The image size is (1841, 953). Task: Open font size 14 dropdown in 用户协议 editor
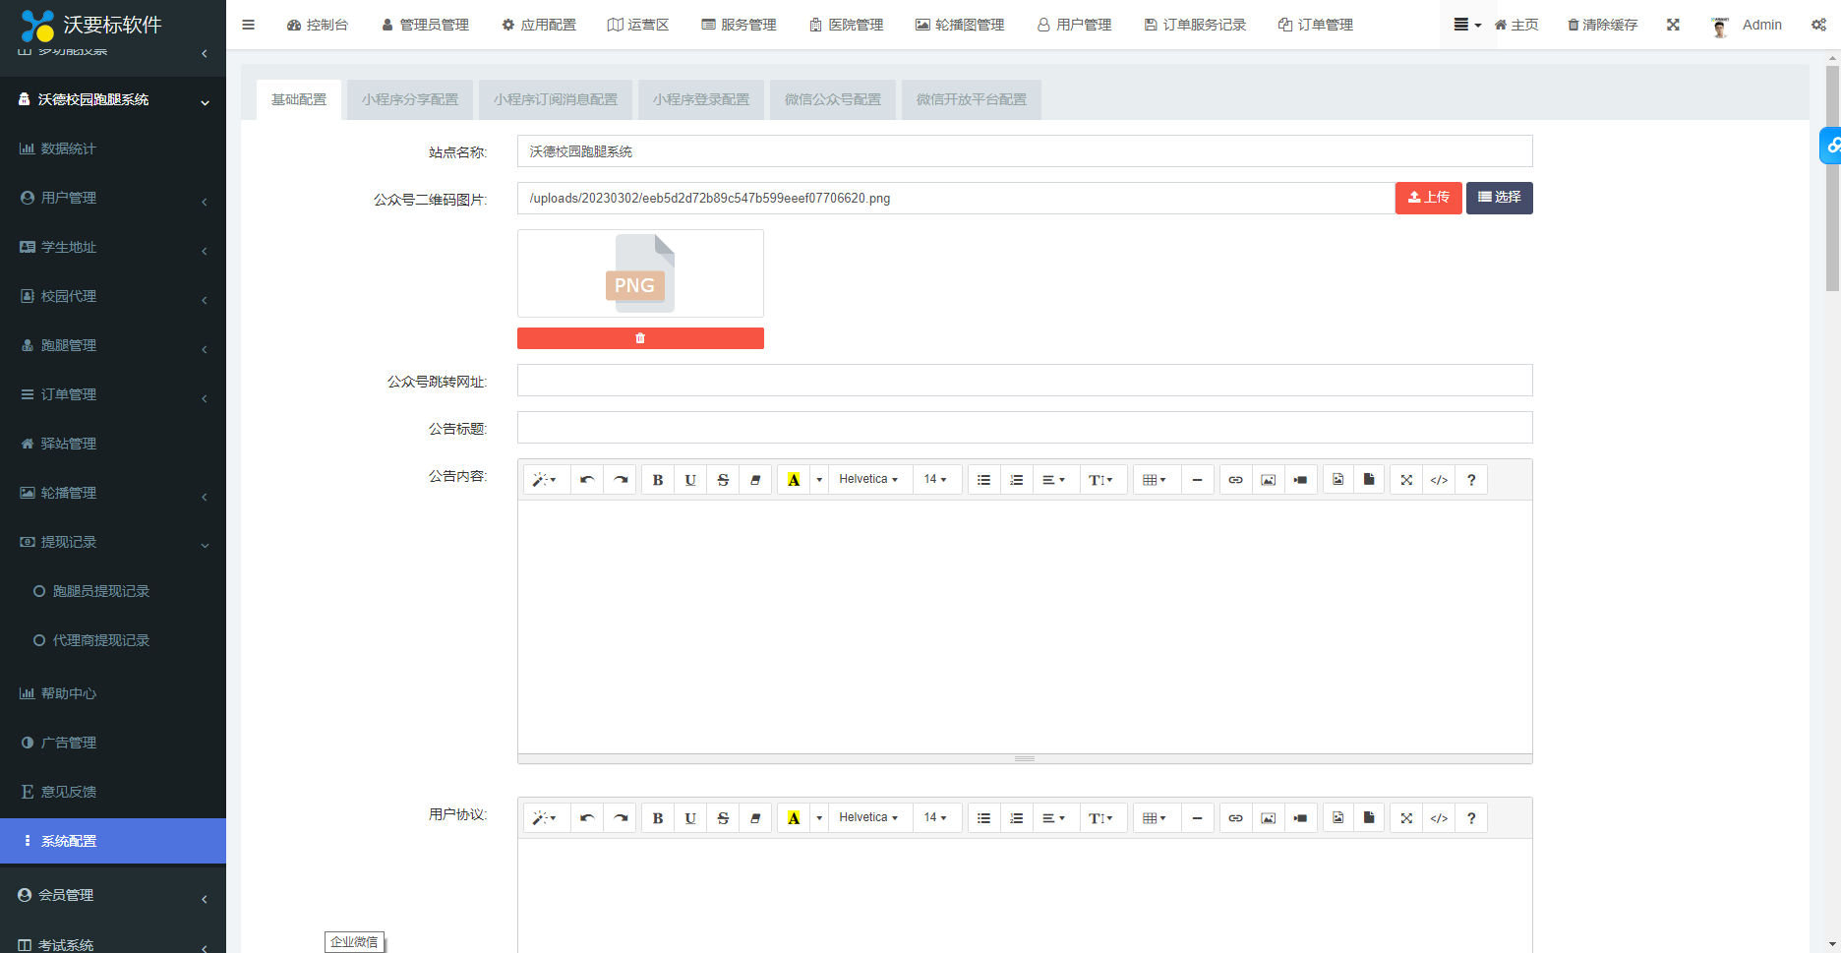point(934,818)
